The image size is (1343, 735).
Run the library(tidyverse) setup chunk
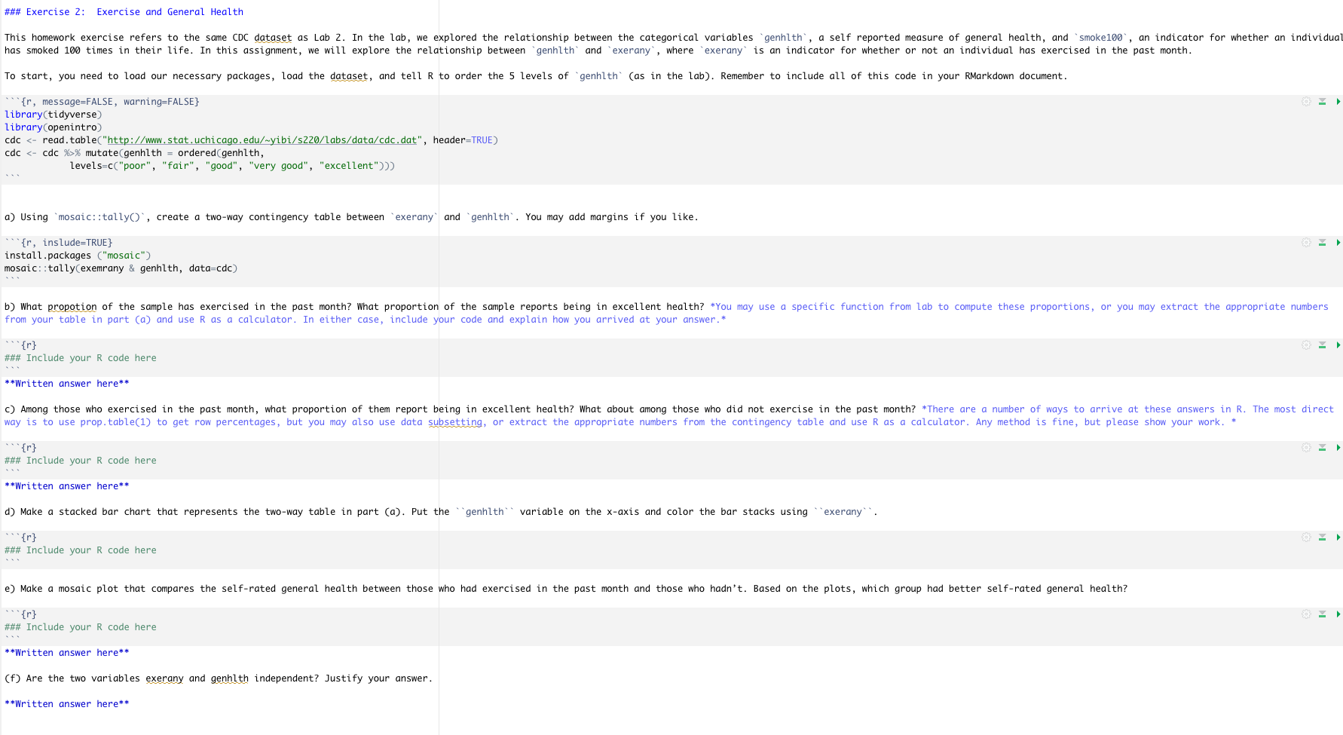(x=1338, y=102)
